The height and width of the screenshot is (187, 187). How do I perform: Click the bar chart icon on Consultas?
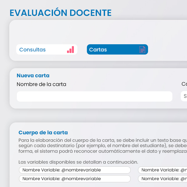(x=70, y=50)
